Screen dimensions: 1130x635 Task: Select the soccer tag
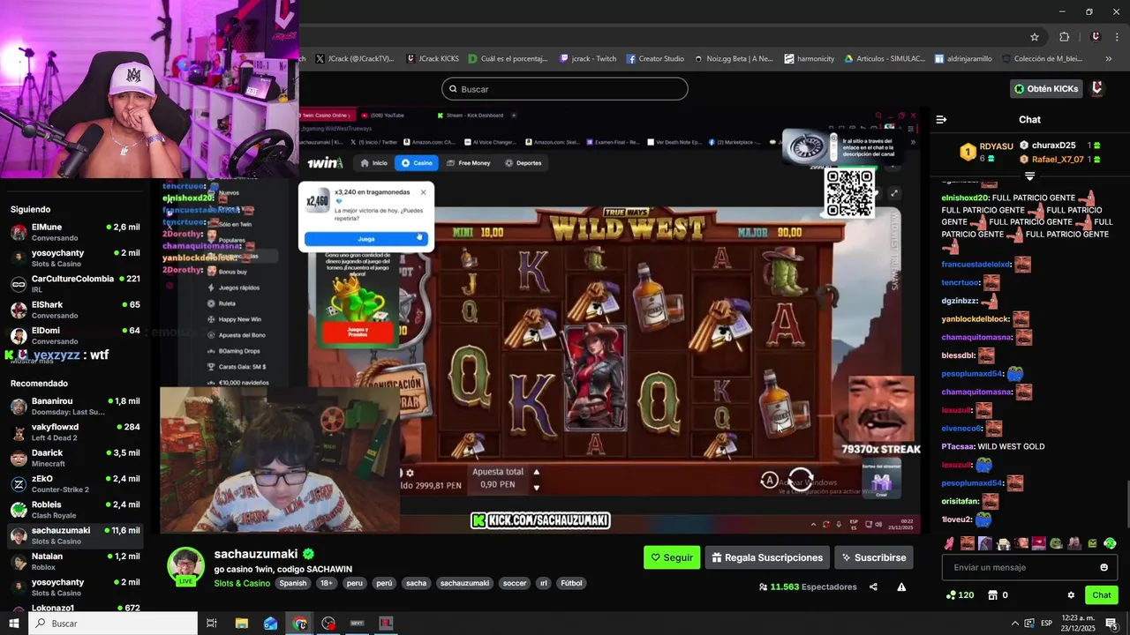515,583
